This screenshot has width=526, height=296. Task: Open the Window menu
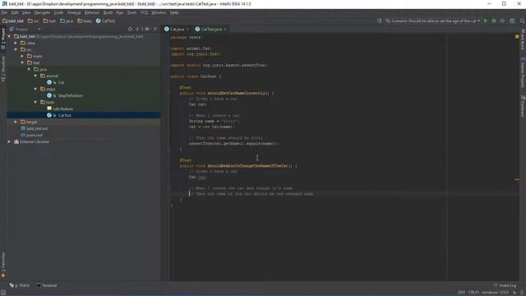click(159, 12)
